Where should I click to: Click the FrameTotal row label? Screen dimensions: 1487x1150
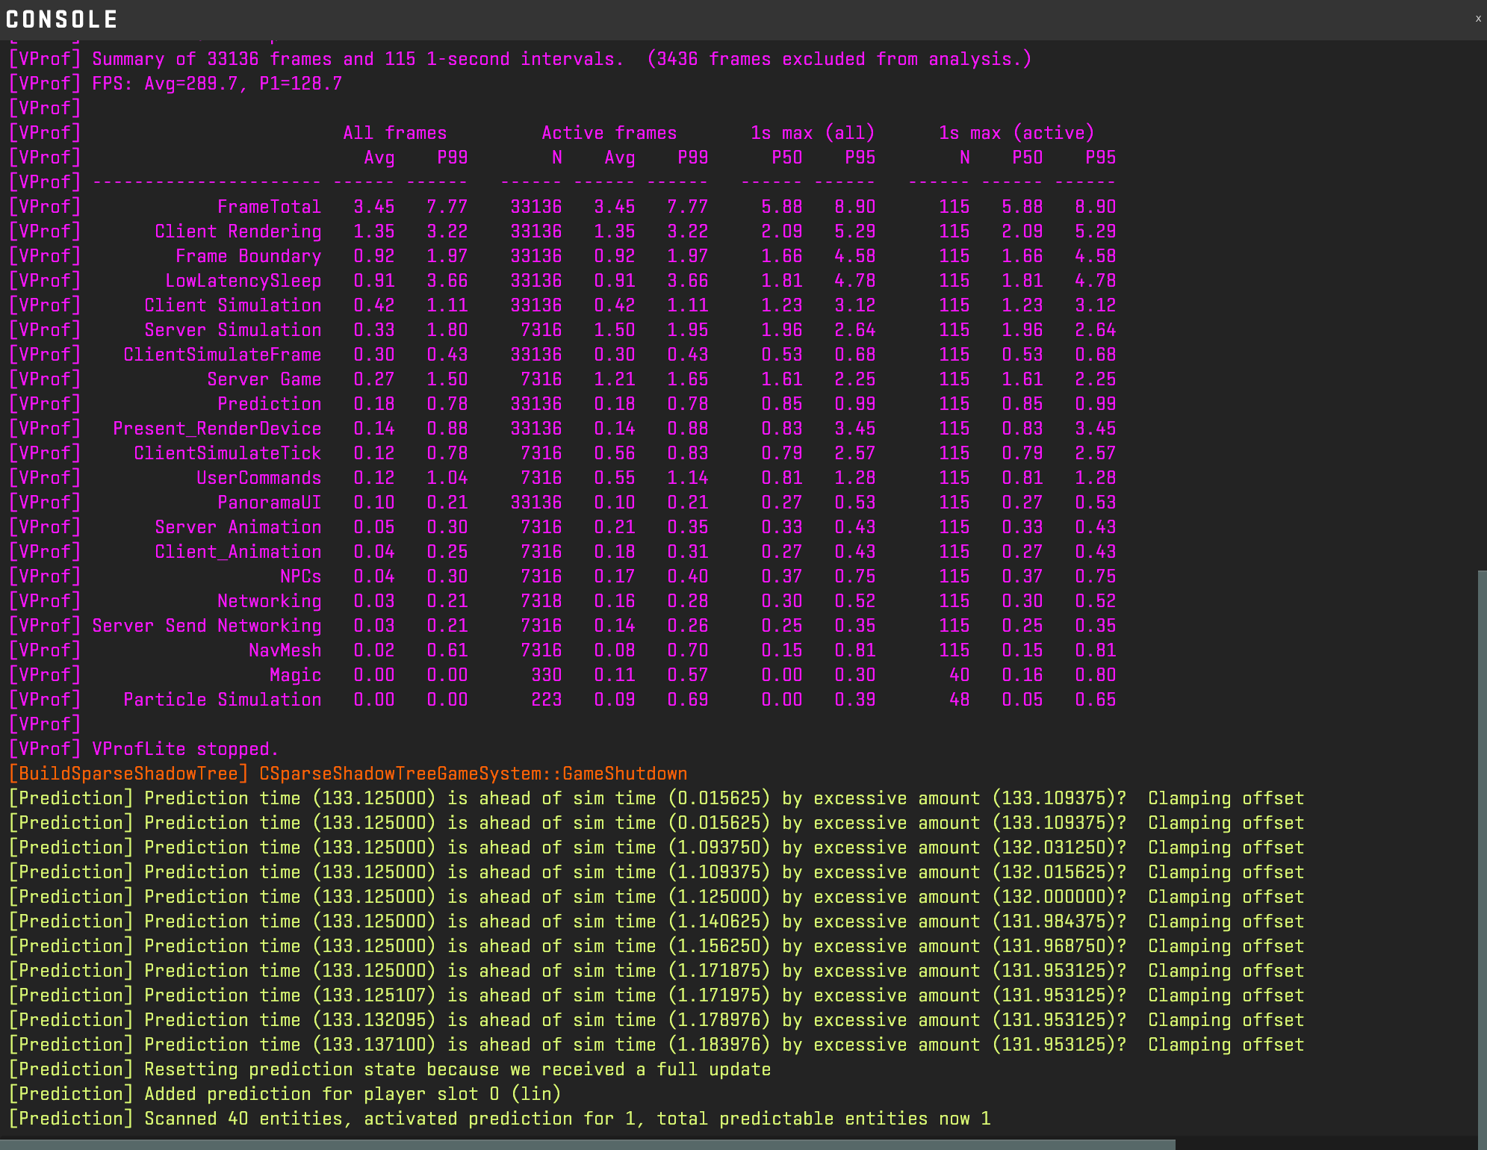(x=269, y=207)
